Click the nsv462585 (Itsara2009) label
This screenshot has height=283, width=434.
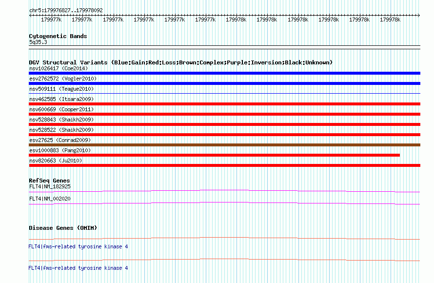click(61, 99)
